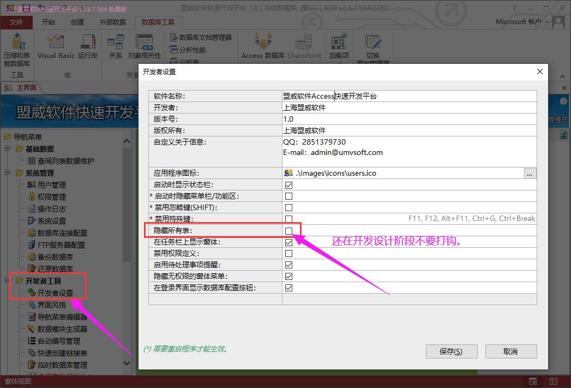Click the 取消 button
Screen dimensions: 571x388
(510, 351)
